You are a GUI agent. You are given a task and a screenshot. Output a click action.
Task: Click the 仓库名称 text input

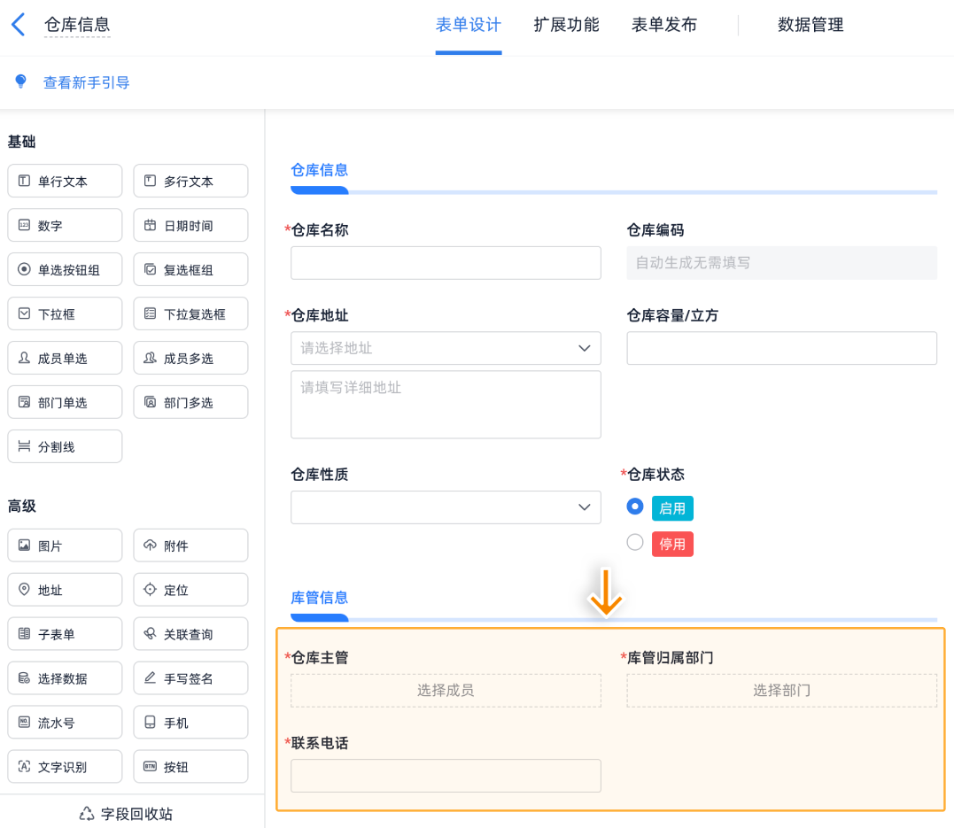click(446, 263)
